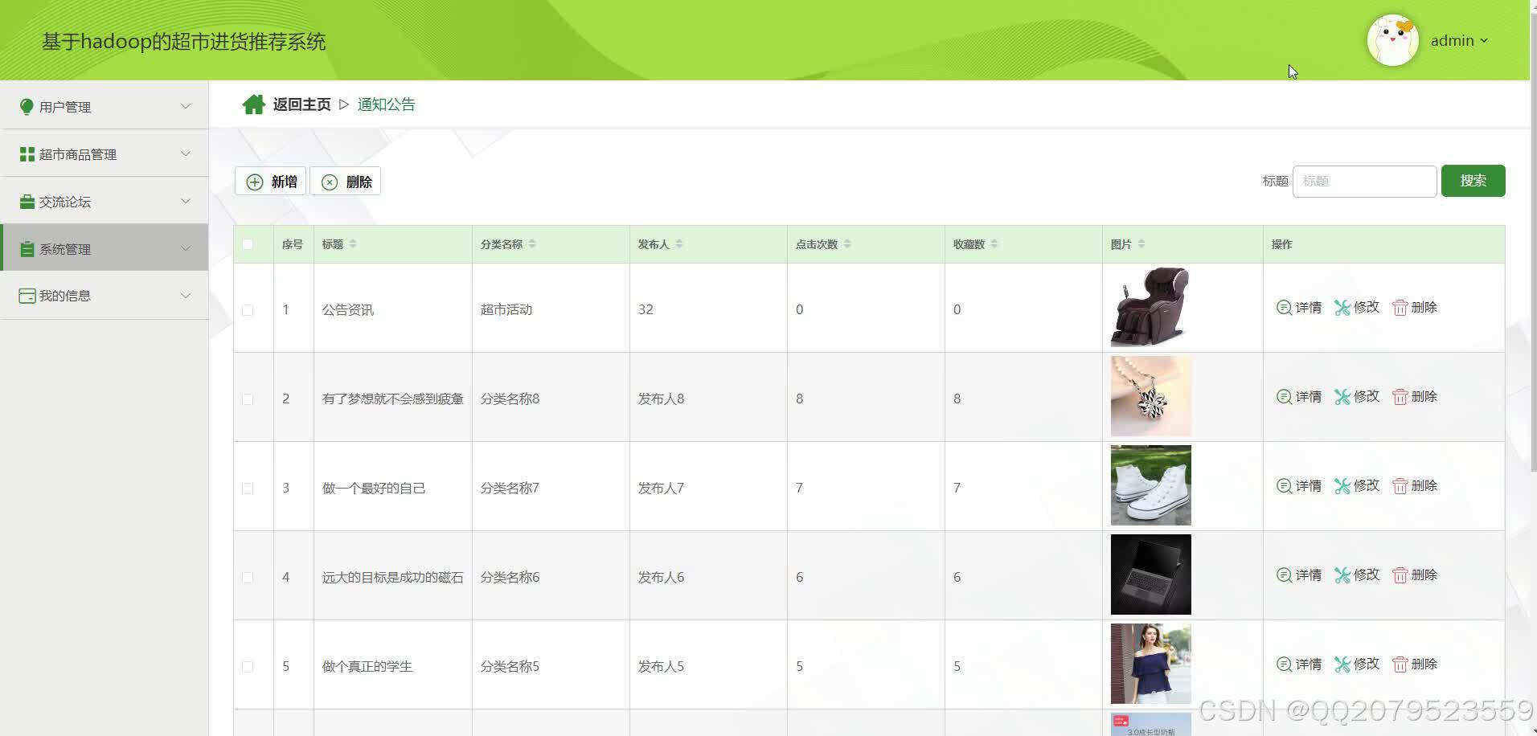Check the box for row 2

pyautogui.click(x=248, y=399)
